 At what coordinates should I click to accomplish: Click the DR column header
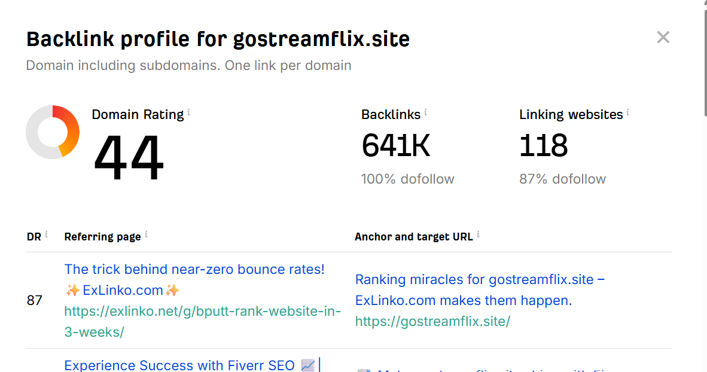[x=34, y=237]
